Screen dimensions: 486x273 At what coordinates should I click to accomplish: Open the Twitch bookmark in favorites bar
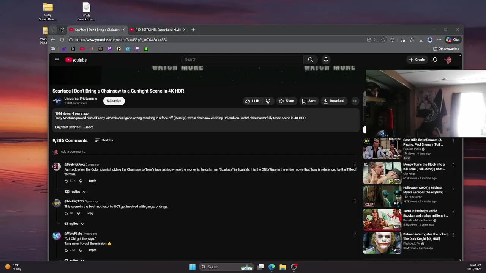click(x=137, y=49)
